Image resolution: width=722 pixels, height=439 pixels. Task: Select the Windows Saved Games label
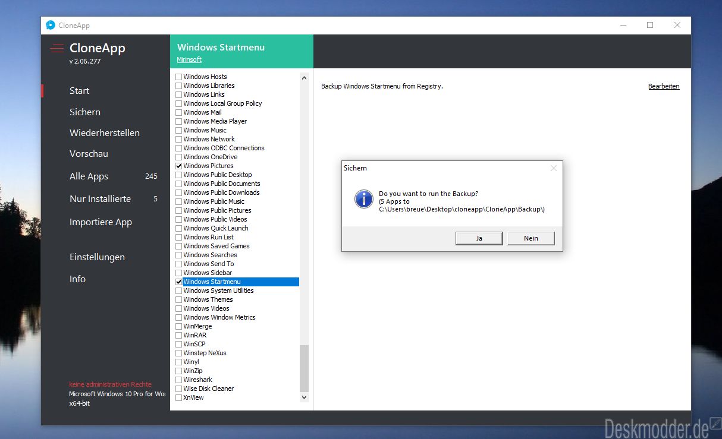(216, 246)
